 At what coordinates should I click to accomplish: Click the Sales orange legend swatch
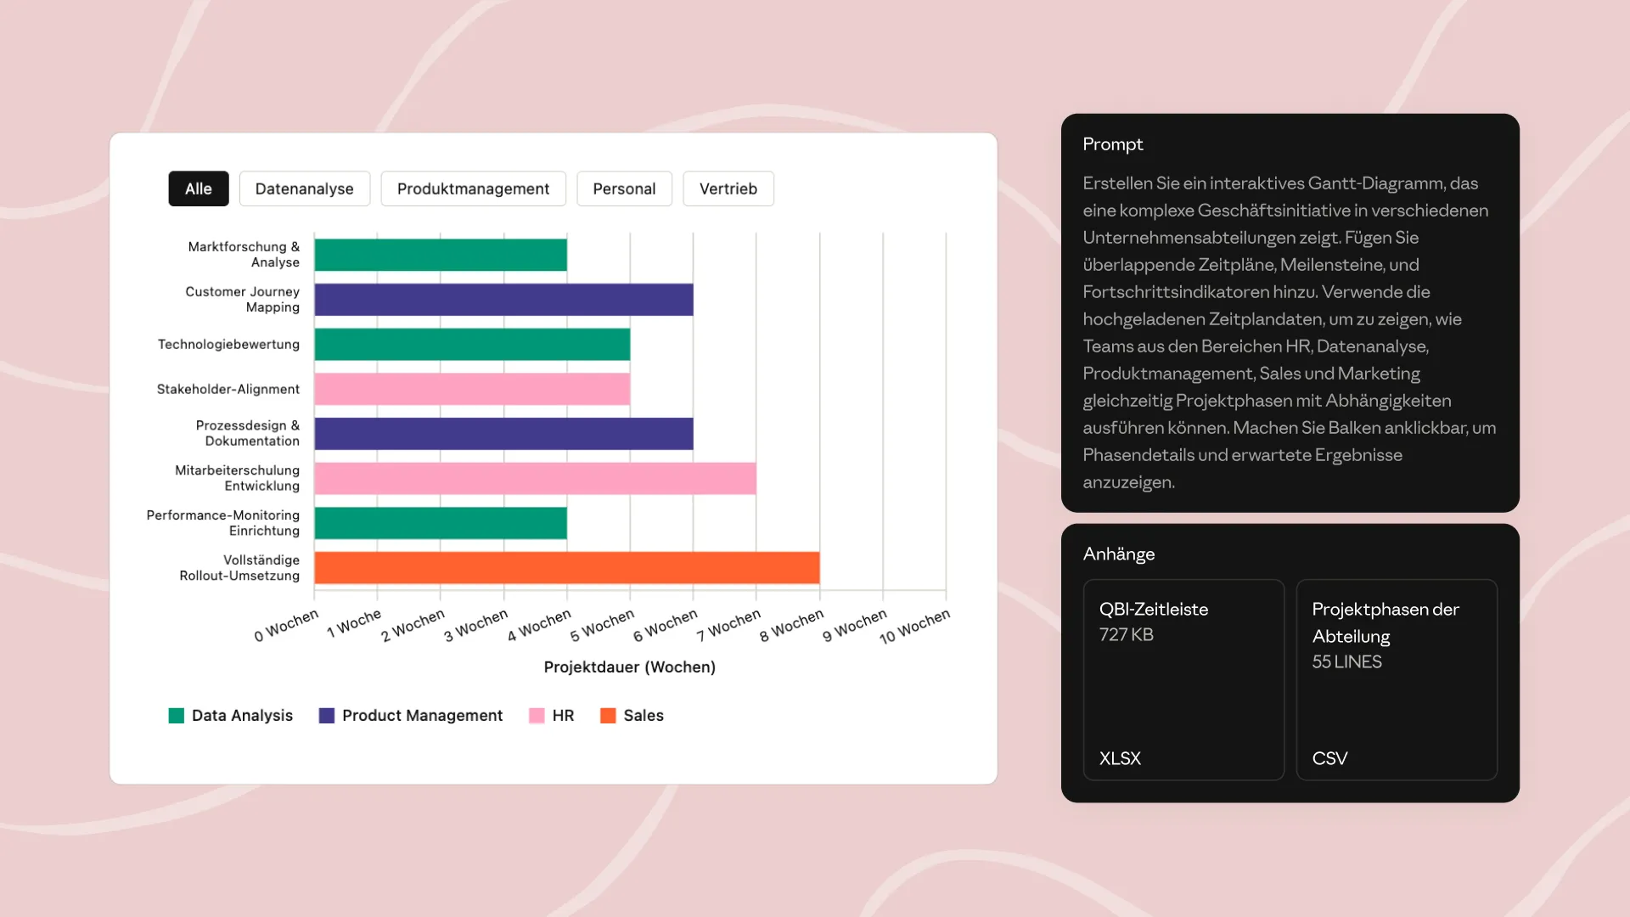[608, 716]
